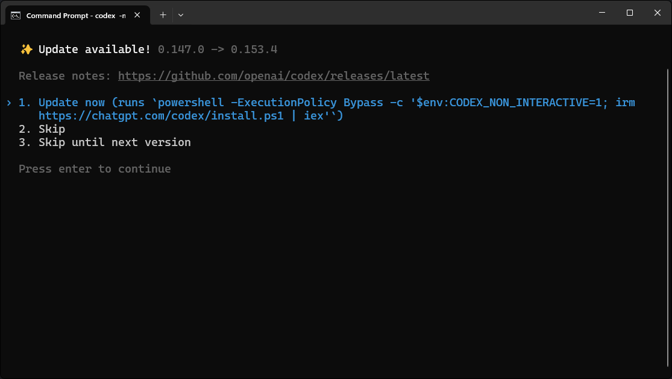Click the install.ps1 URL text
Viewport: 672px width, 379px height.
pos(161,116)
